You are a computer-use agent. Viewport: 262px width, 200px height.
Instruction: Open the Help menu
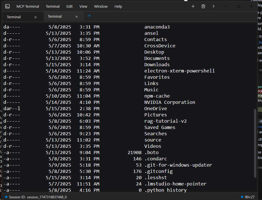click(x=118, y=6)
